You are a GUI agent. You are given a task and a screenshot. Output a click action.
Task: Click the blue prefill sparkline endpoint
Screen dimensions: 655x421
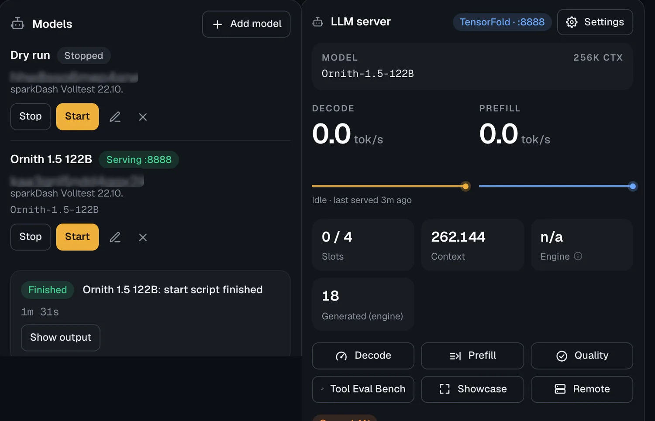coord(633,186)
